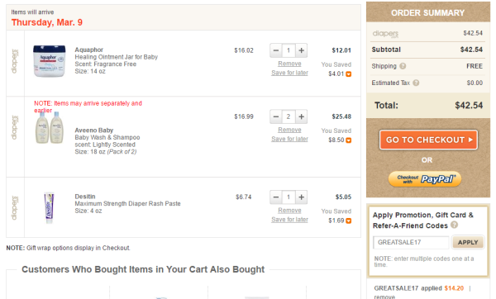This screenshot has width=496, height=299.
Task: Click the Aquaphor product name
Action: (x=89, y=50)
